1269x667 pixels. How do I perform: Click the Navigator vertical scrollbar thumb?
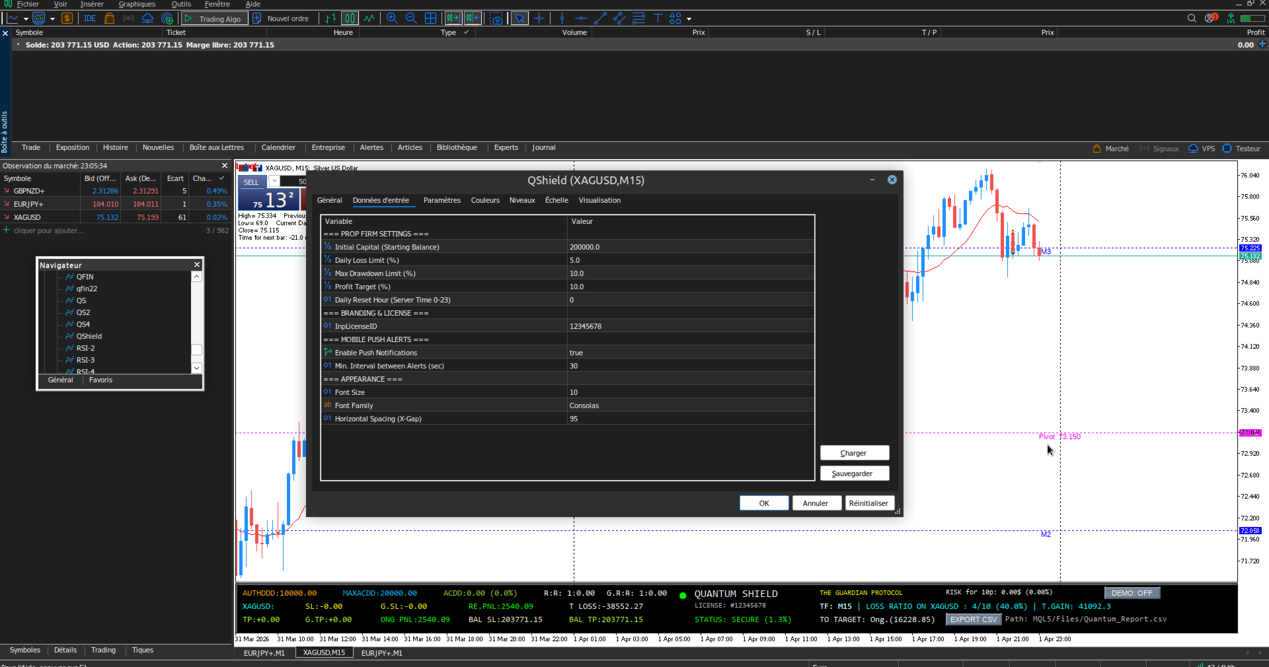(196, 349)
